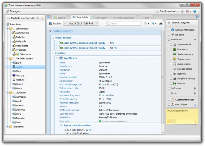Screen dimensions: 205x146
Task: Click the delete X on the yellow note
Action: (195, 121)
